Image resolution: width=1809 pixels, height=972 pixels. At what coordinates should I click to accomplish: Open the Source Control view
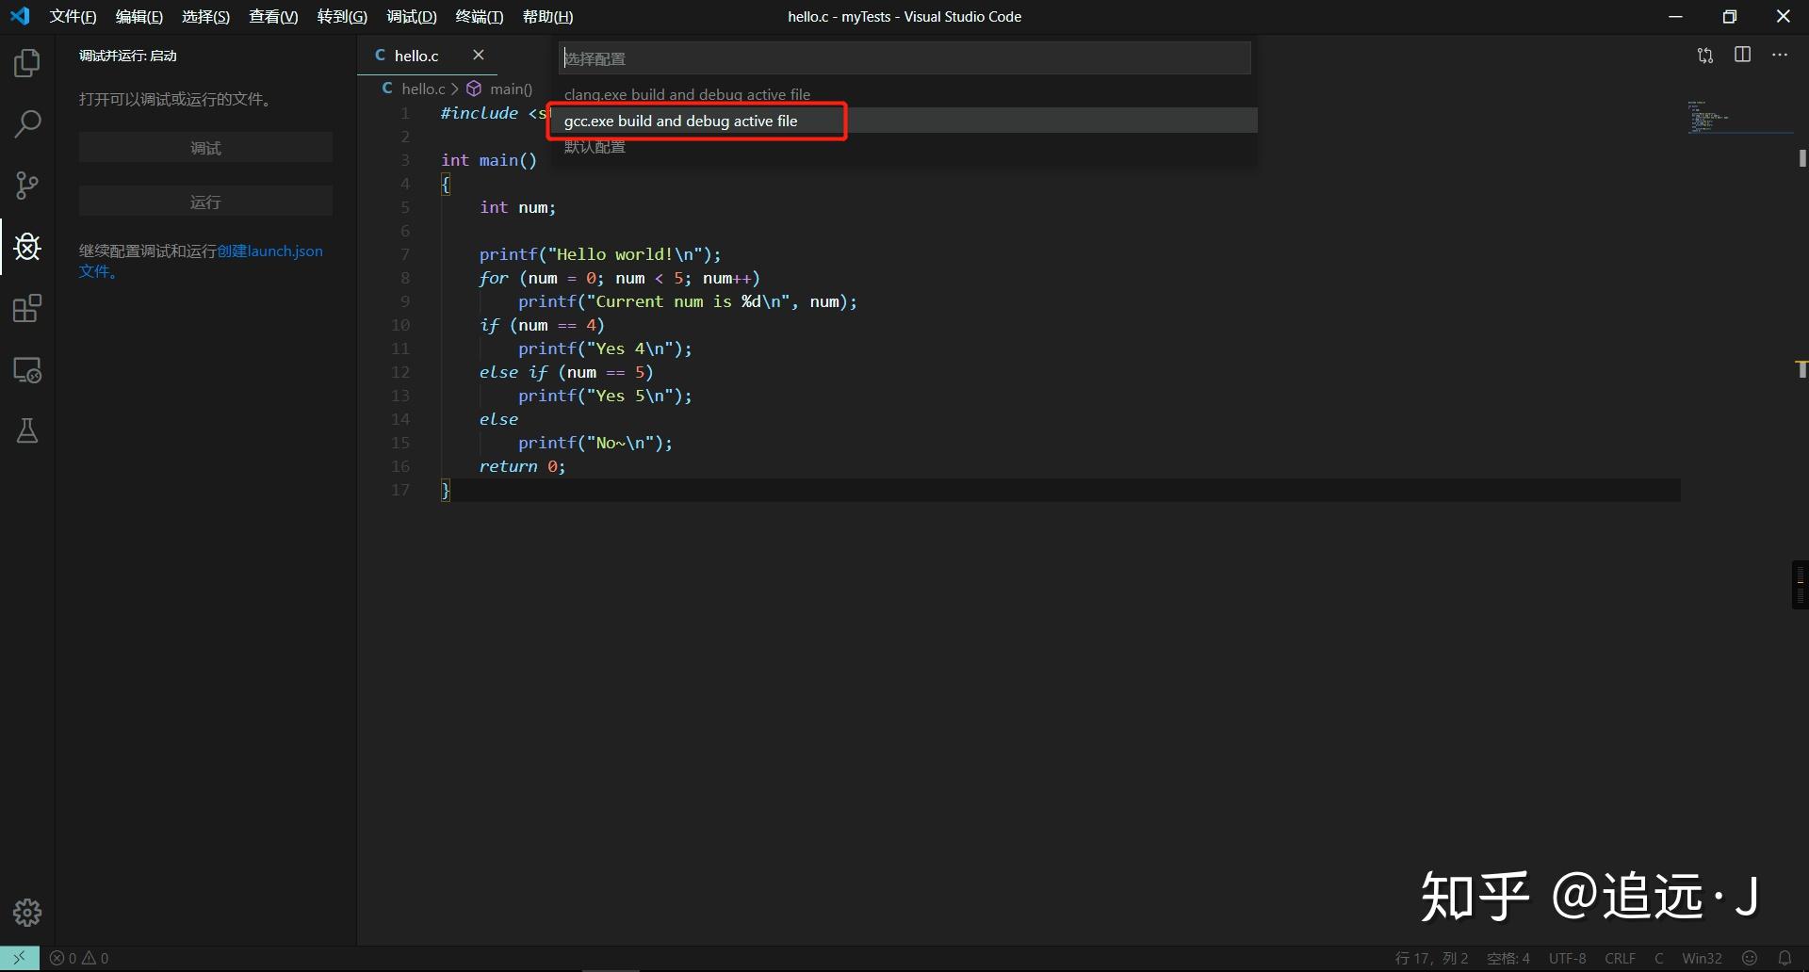click(26, 185)
